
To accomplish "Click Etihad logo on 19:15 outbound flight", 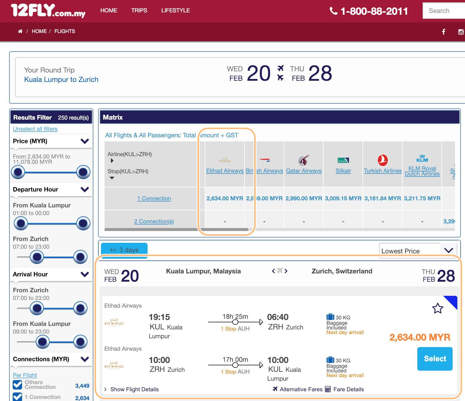I will (x=114, y=323).
